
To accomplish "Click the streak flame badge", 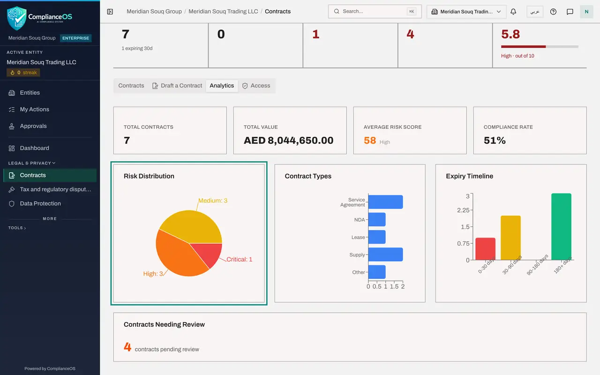I will [x=23, y=73].
